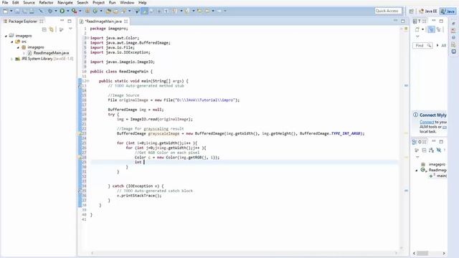The height and width of the screenshot is (258, 459).
Task: Toggle Sort alphabetically in Outline view
Action: click(431, 150)
